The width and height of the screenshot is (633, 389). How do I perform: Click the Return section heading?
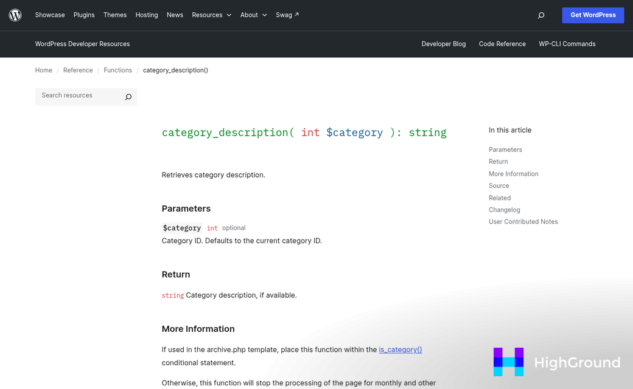[176, 275]
